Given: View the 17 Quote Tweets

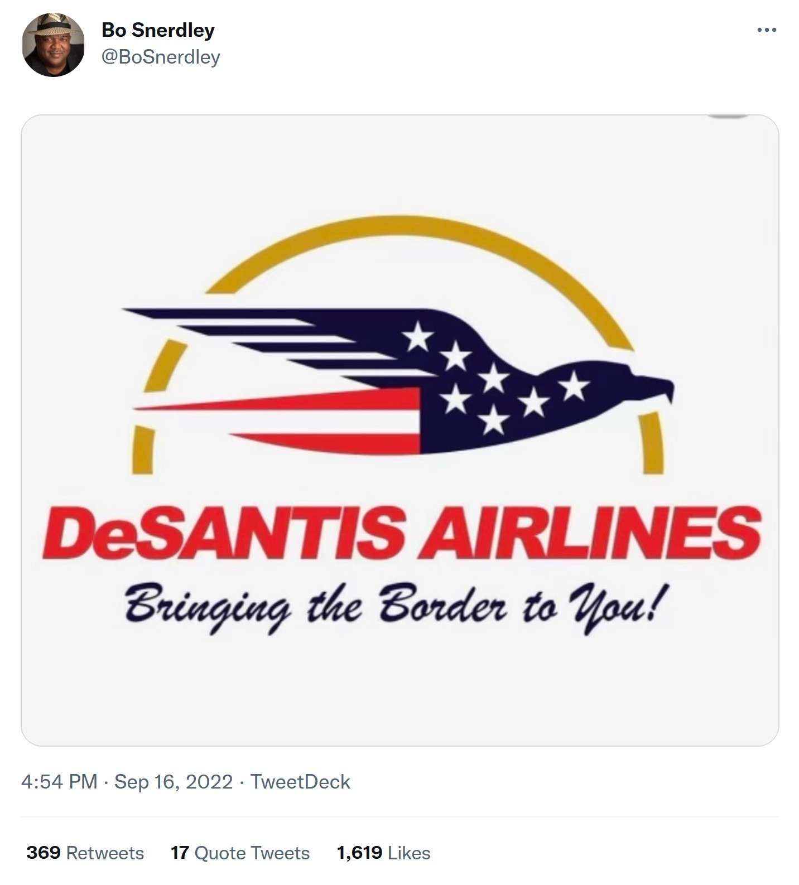Looking at the screenshot, I should [x=240, y=853].
